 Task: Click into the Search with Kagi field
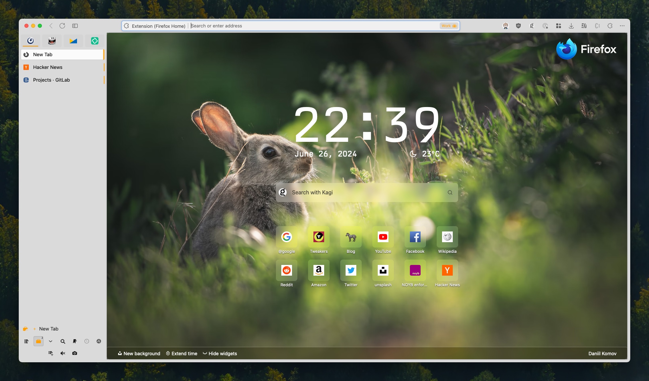pos(367,192)
